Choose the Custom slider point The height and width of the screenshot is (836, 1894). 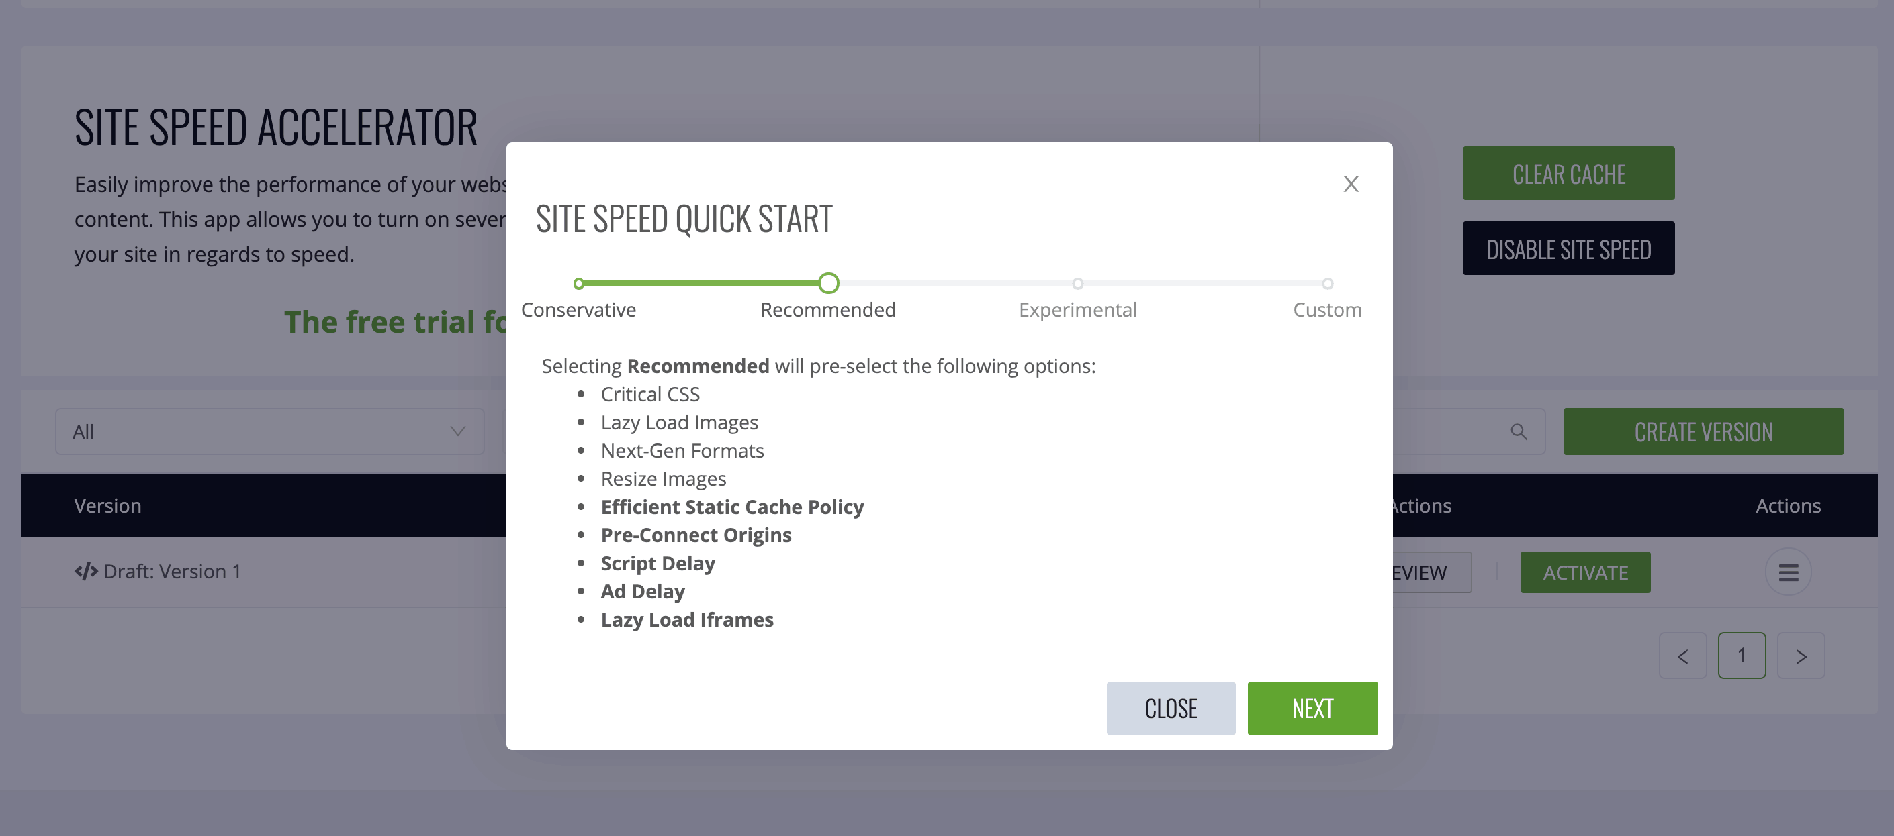pyautogui.click(x=1327, y=284)
